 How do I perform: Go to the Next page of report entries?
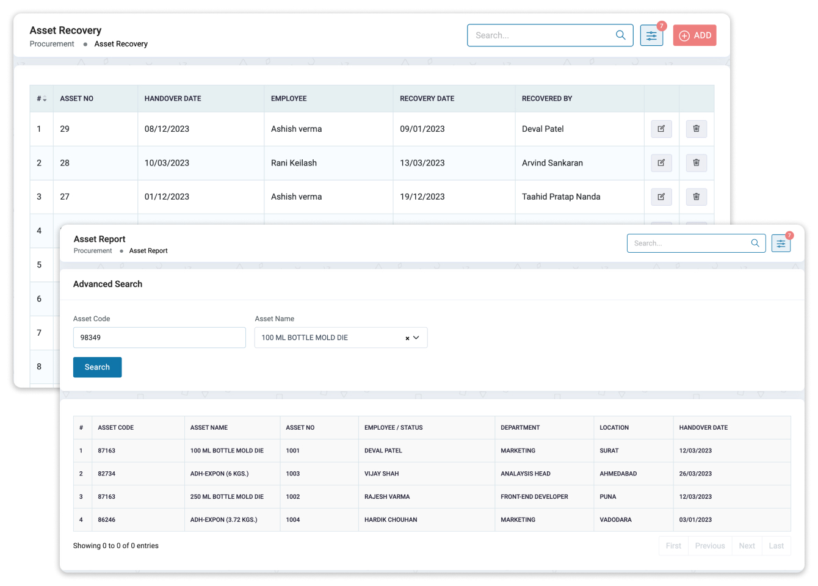(747, 546)
